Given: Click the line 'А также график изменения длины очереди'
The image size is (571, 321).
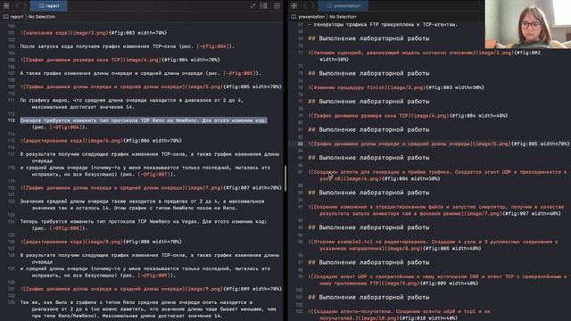Looking at the screenshot, I should coord(141,73).
